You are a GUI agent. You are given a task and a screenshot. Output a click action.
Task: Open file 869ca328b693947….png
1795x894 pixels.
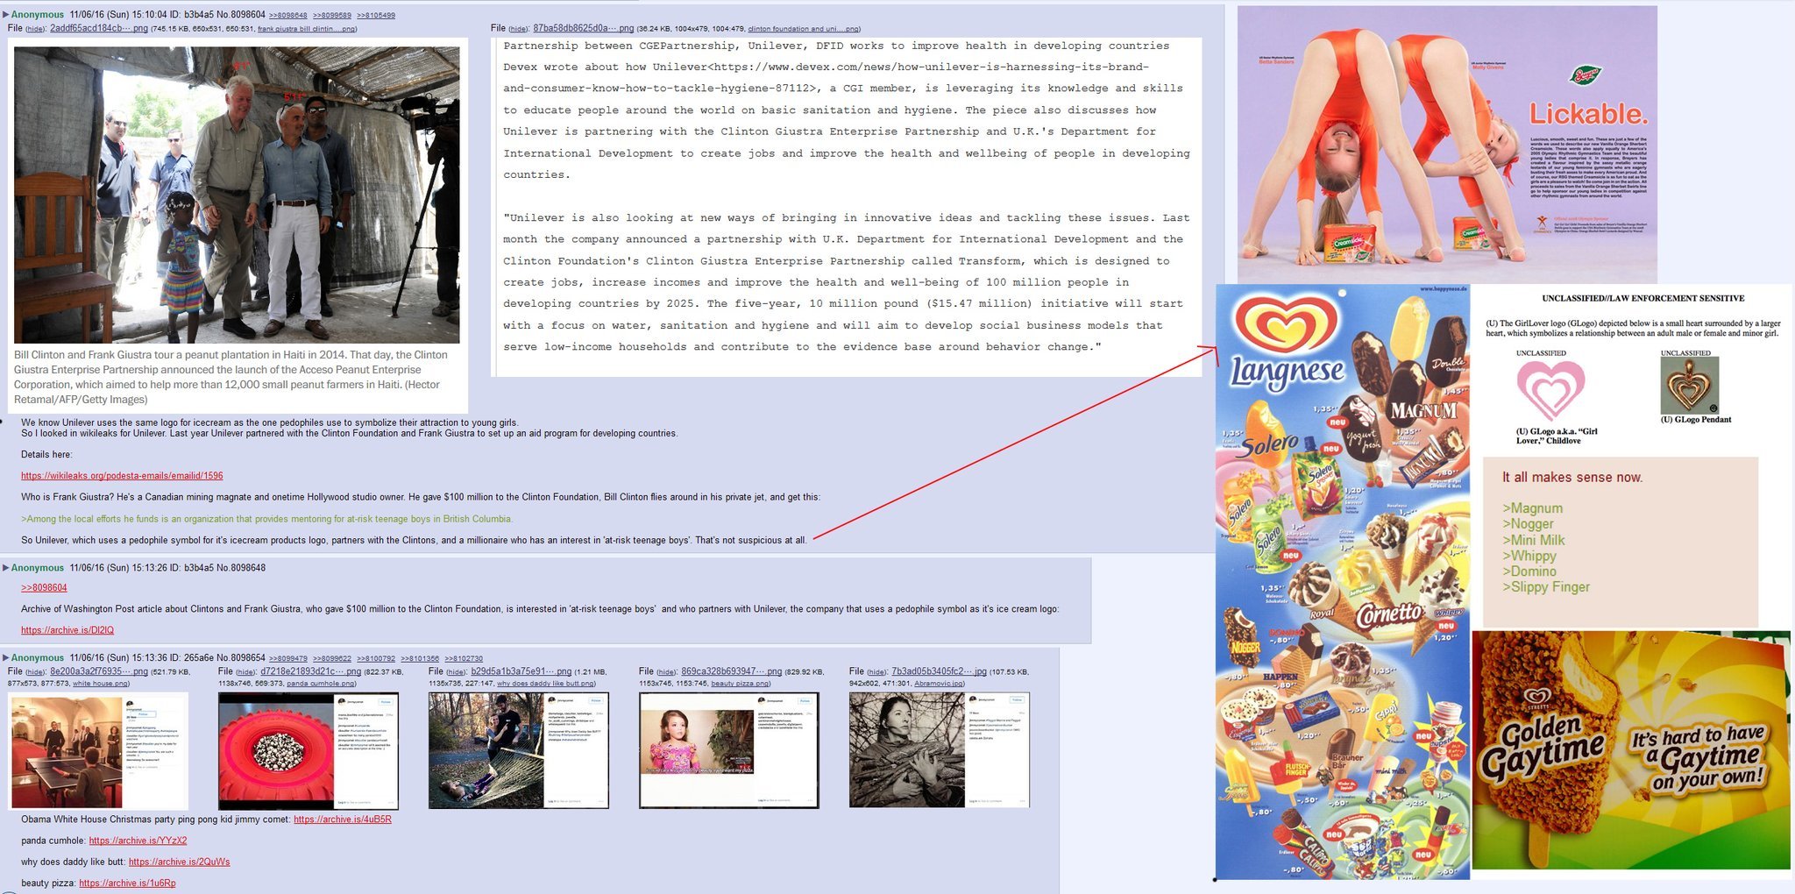(x=731, y=671)
